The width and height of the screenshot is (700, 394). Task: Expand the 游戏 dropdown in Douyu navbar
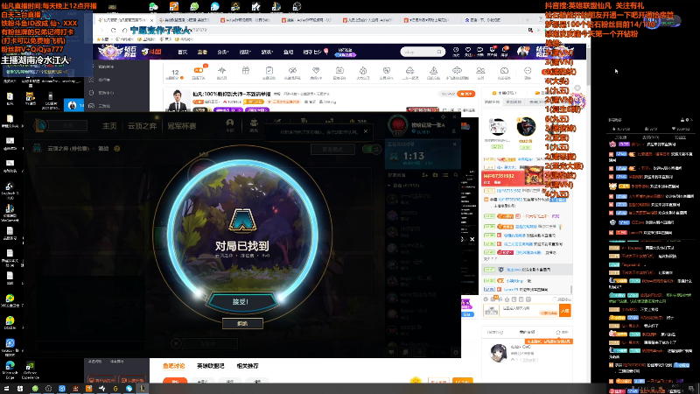[267, 53]
